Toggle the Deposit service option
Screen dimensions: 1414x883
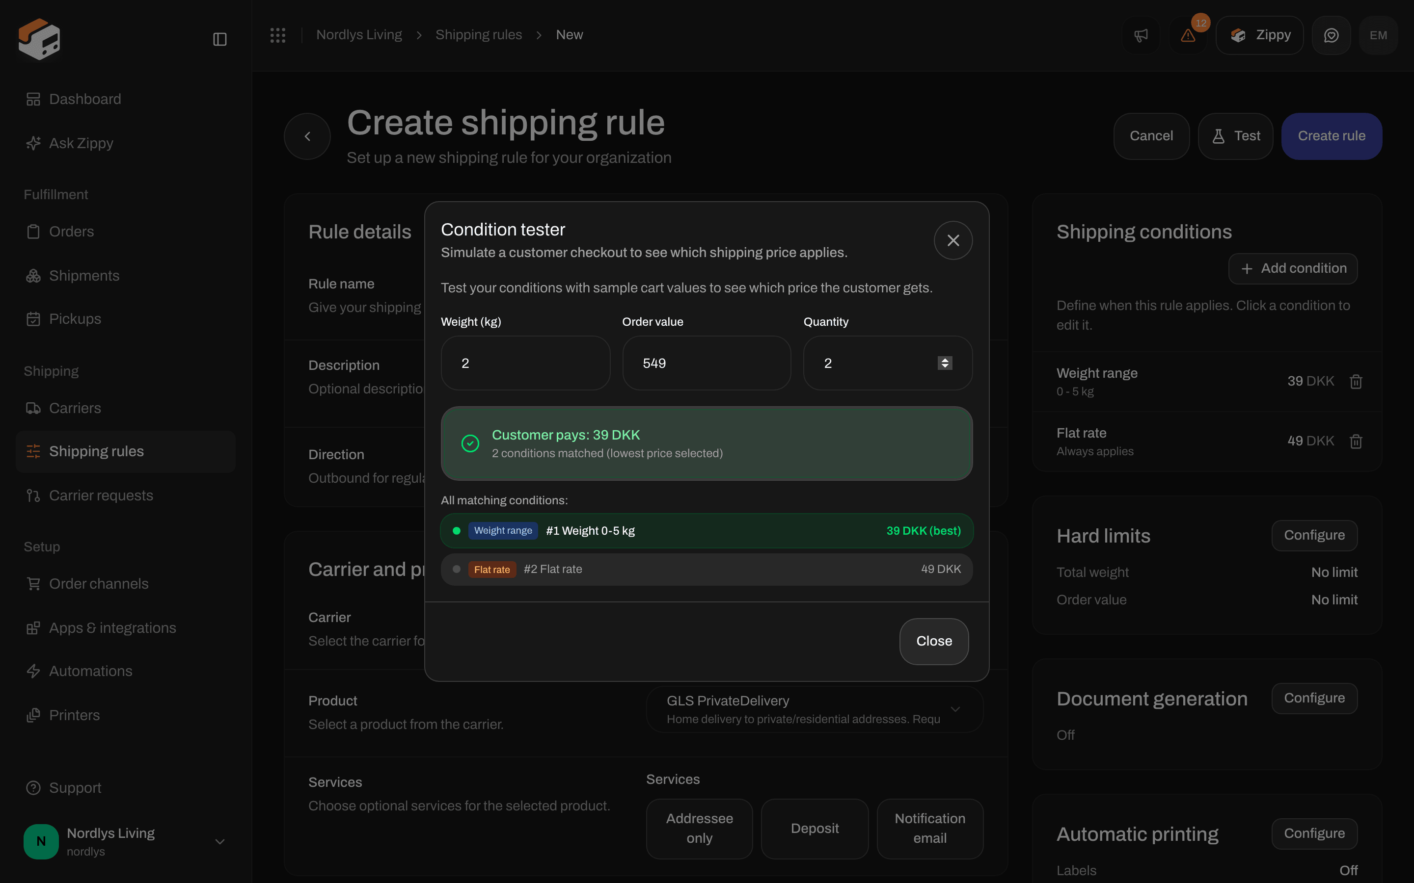815,828
